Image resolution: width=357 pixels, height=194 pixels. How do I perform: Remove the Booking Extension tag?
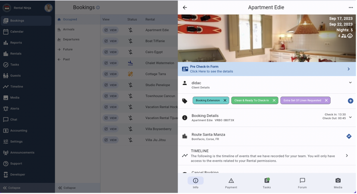tap(225, 100)
